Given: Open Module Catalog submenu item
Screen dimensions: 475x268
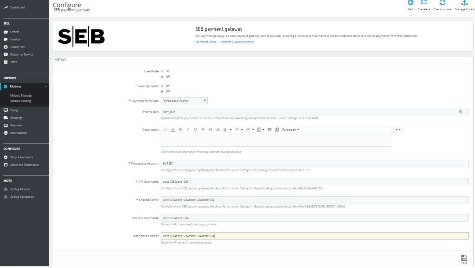Looking at the screenshot, I should (21, 101).
